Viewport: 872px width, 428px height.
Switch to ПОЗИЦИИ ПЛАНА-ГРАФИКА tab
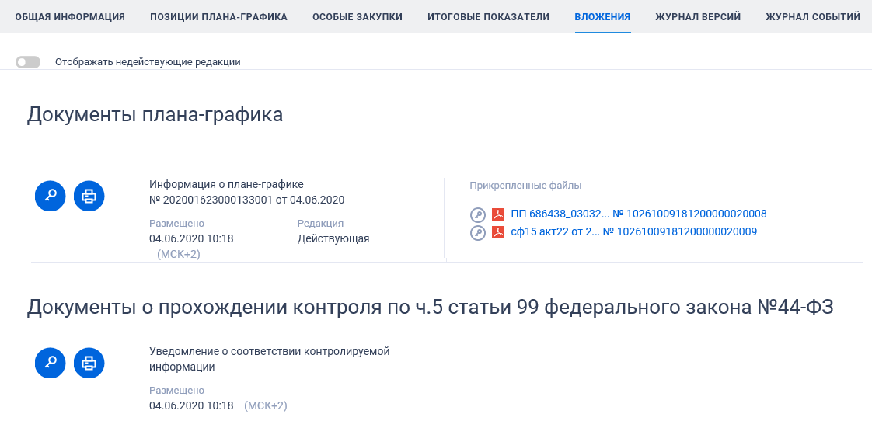218,17
